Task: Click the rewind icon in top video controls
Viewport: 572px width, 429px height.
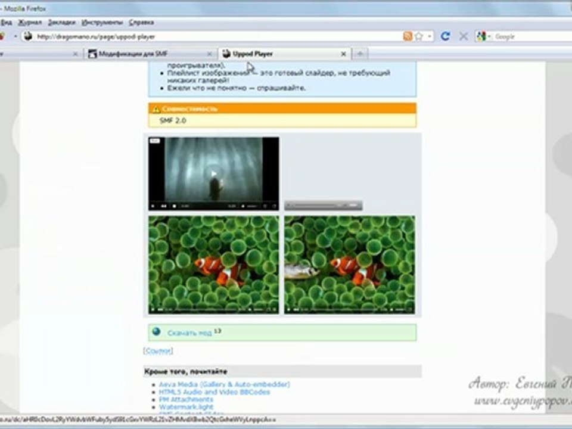Action: coord(164,206)
